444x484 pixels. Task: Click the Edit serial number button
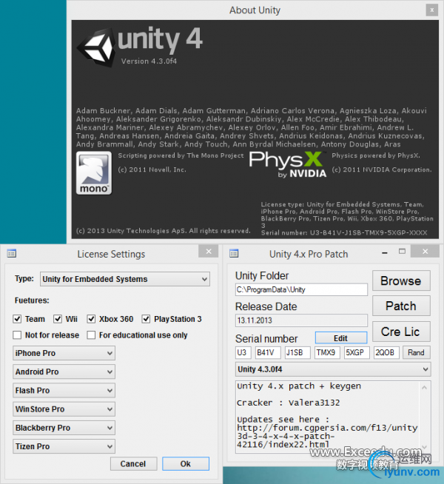341,338
